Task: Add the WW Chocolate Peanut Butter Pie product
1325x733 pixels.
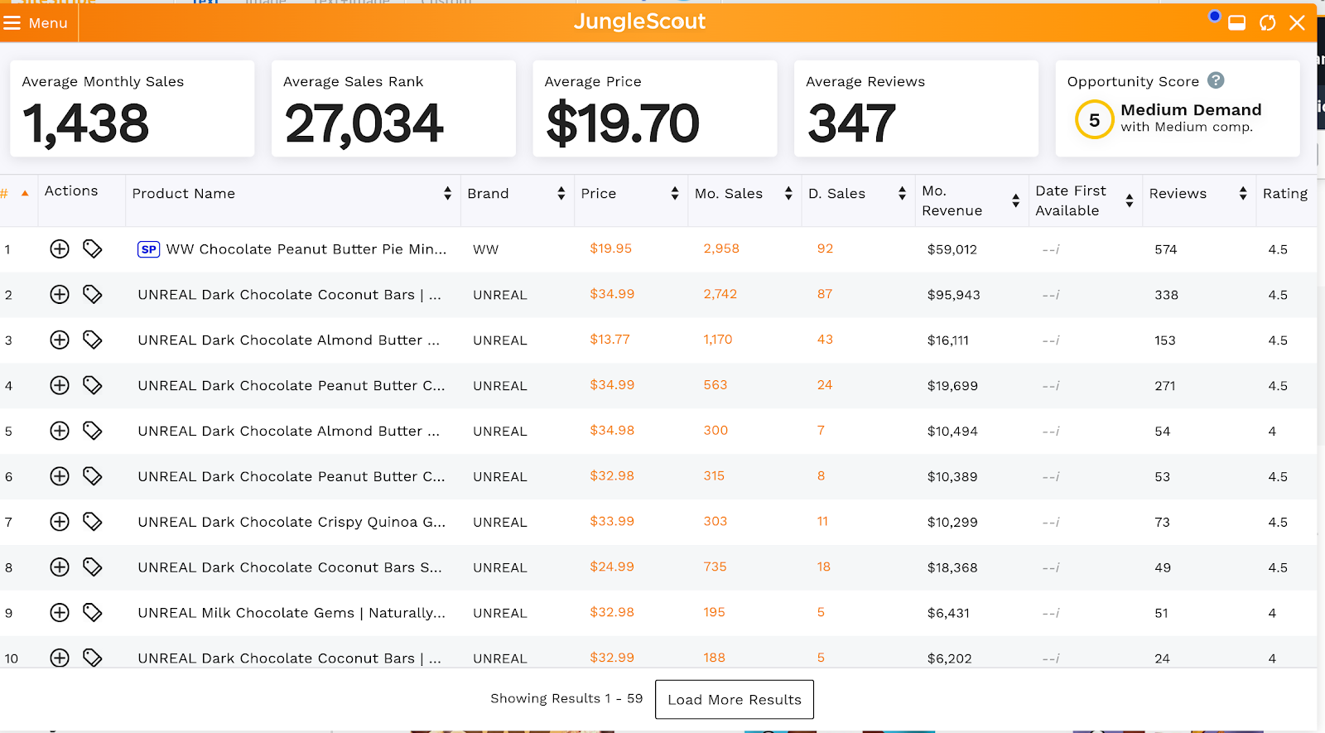Action: tap(60, 249)
